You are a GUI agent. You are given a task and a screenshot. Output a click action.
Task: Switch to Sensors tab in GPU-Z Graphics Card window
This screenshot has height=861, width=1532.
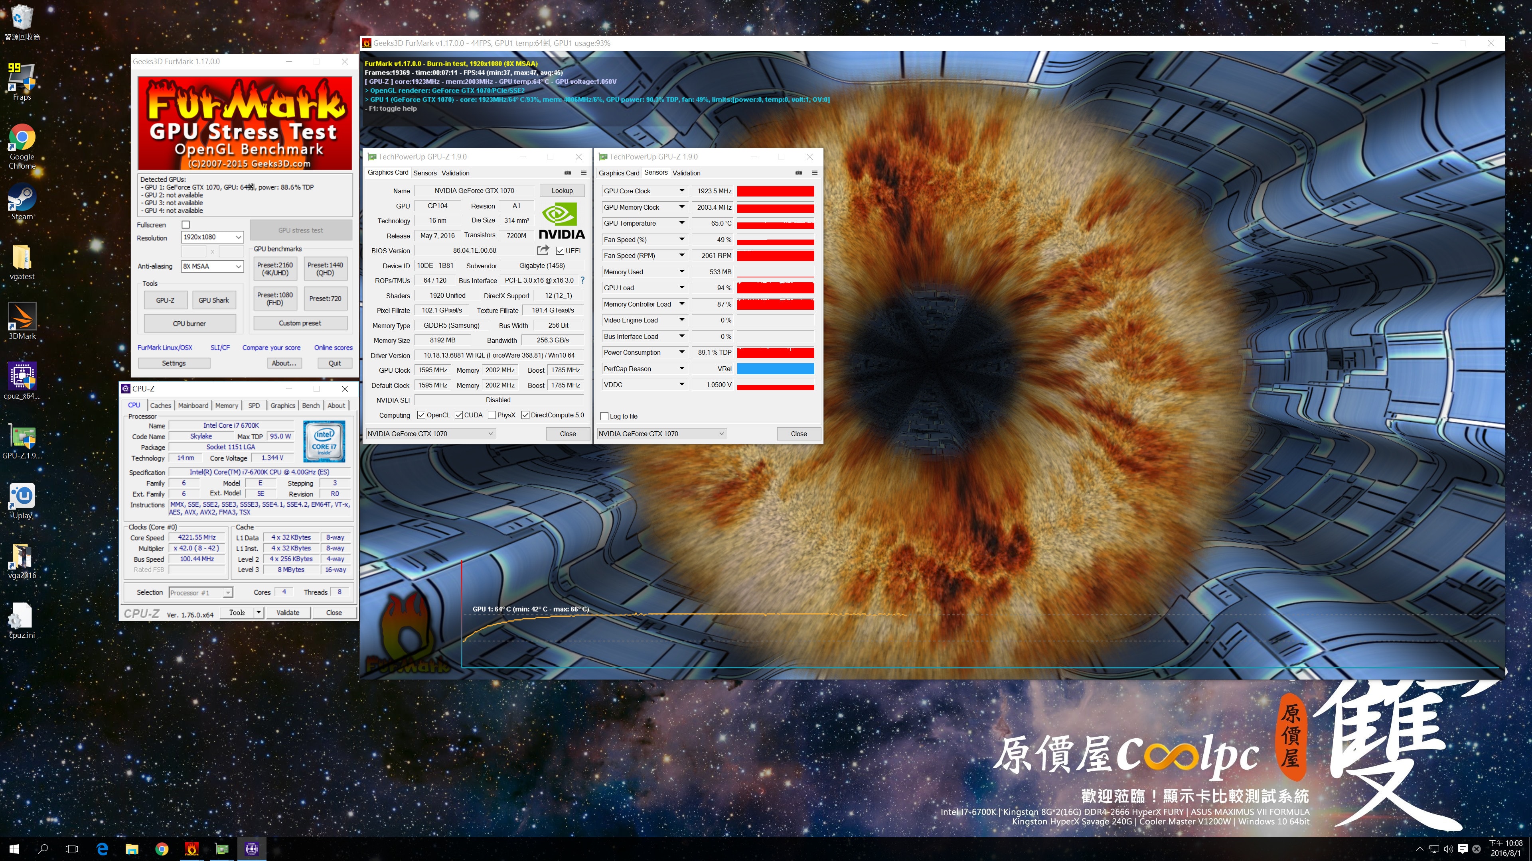[x=424, y=173]
